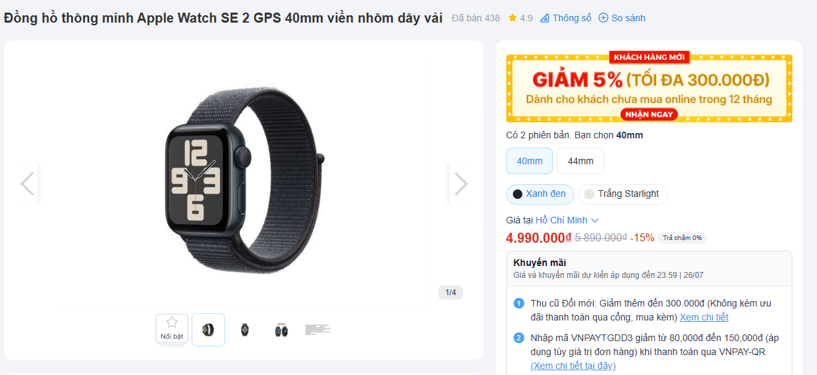Select the Nổi bật star thumbnail
This screenshot has height=375, width=817.
(x=172, y=329)
